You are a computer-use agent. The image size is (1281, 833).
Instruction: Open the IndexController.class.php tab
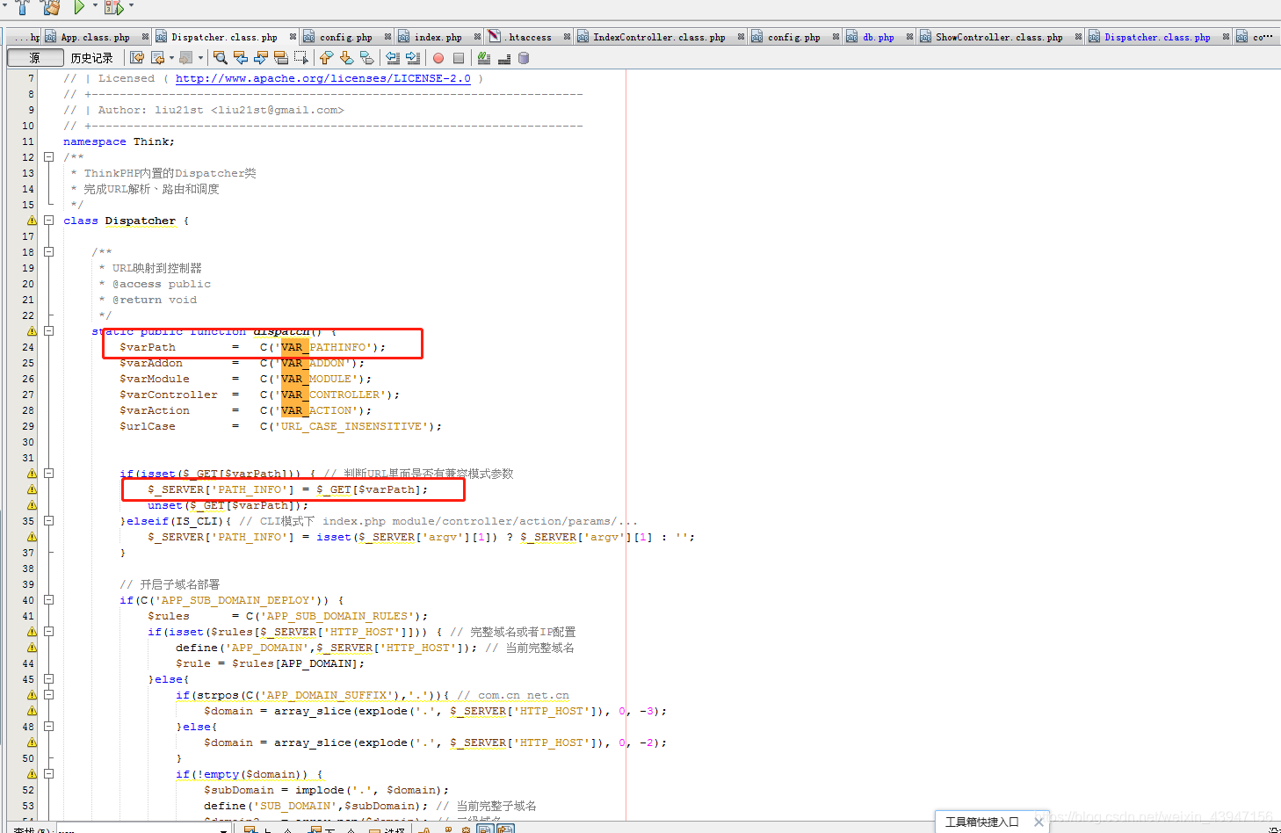tap(659, 37)
